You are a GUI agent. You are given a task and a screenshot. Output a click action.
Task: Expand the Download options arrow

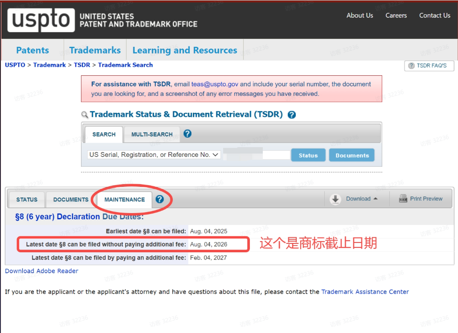[x=376, y=198]
